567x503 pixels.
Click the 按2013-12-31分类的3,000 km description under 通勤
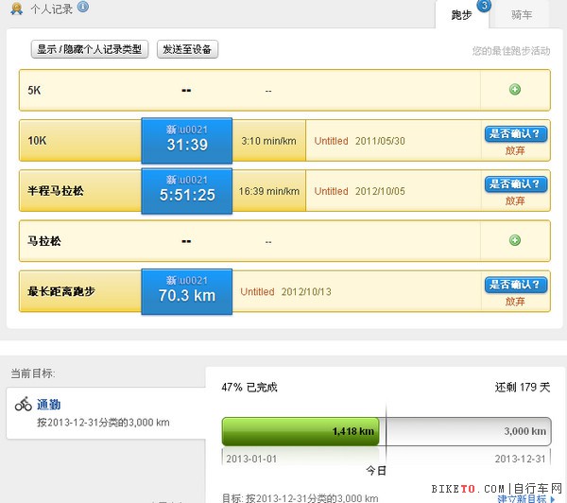(103, 423)
